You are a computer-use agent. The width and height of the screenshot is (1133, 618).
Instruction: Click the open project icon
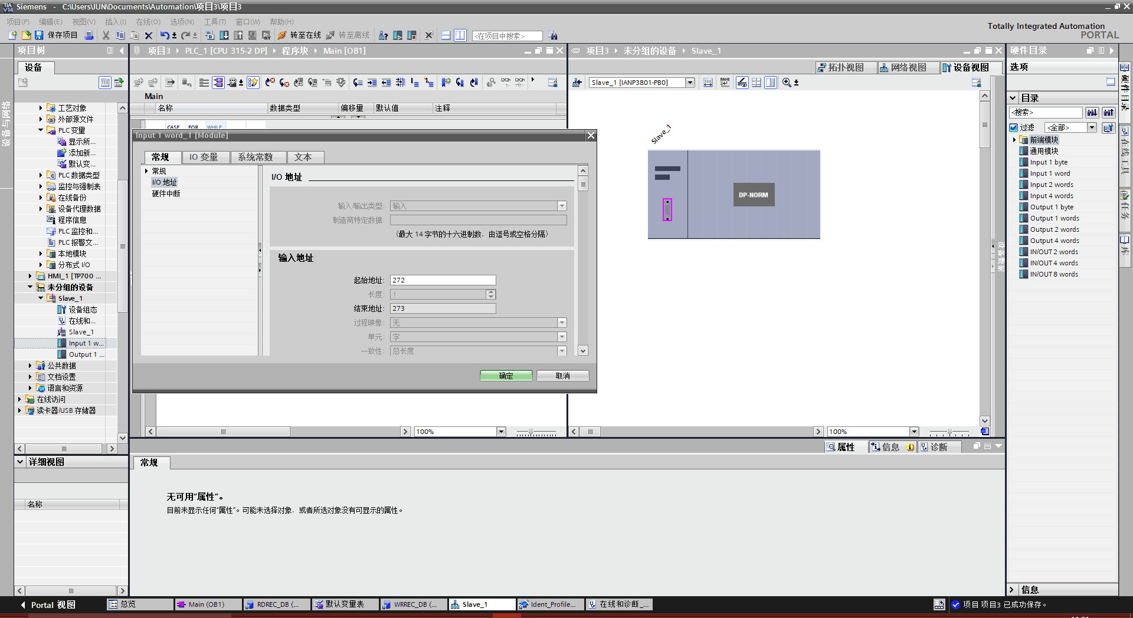26,35
